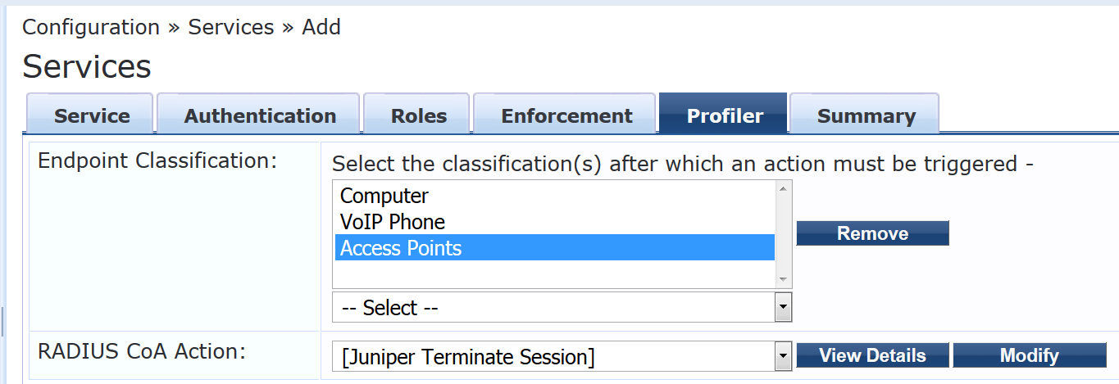Open the classification Select dropdown
The height and width of the screenshot is (384, 1119).
(x=553, y=308)
